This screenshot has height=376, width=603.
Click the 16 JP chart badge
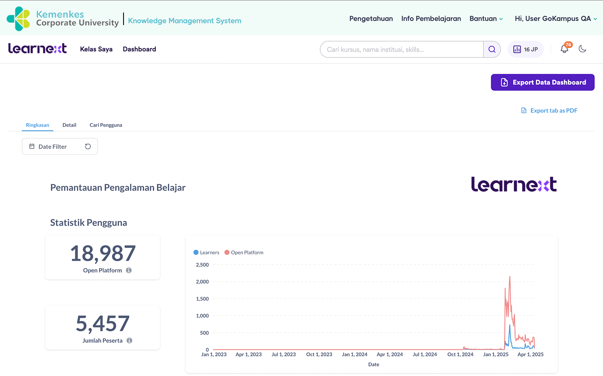526,49
